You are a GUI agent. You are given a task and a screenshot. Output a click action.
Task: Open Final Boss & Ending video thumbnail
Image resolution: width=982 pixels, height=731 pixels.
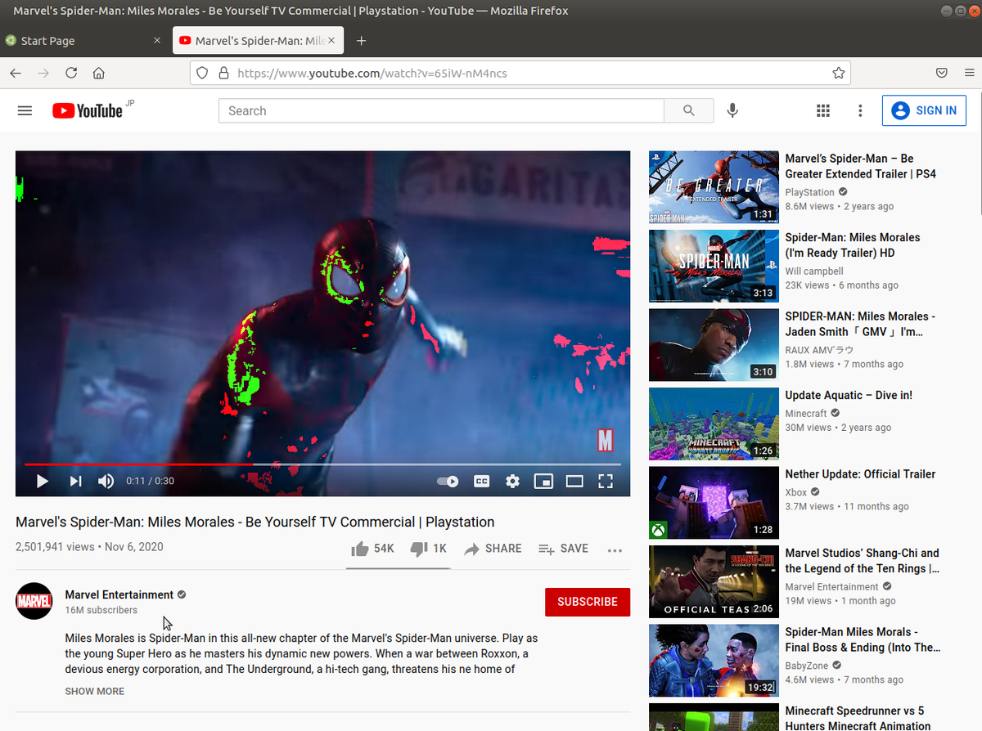(x=714, y=661)
